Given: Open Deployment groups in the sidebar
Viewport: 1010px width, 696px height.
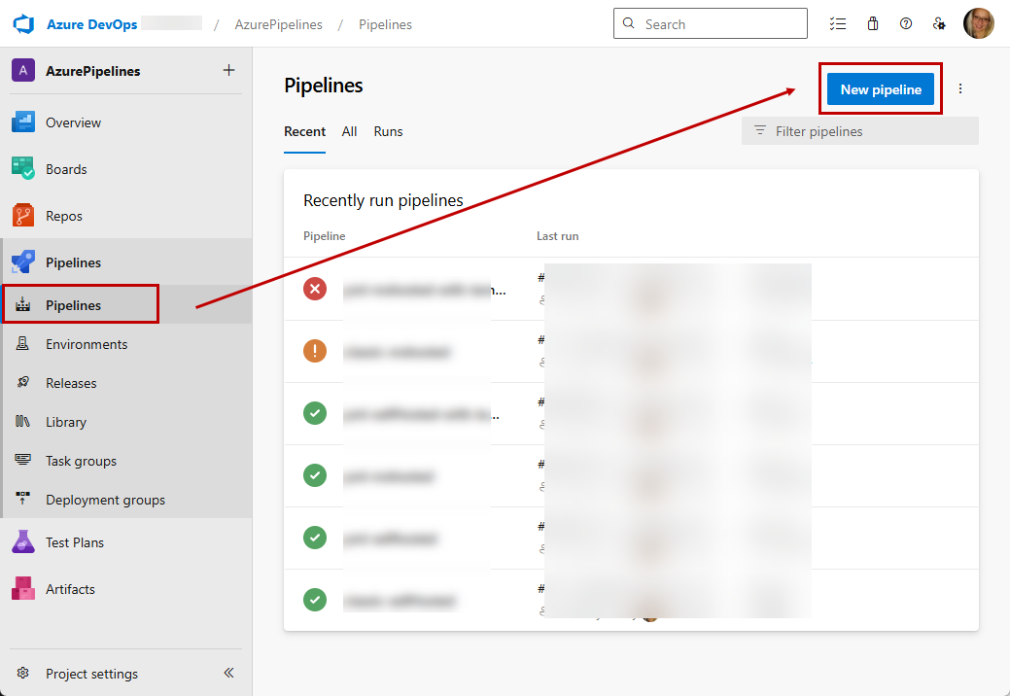Looking at the screenshot, I should (x=126, y=500).
